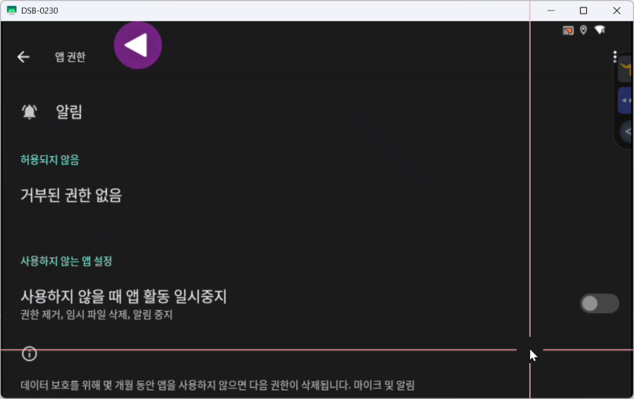Image resolution: width=634 pixels, height=399 pixels.
Task: Toggle 사용하지 않을 때 앱 활동 일시중지 switch
Action: tap(599, 303)
